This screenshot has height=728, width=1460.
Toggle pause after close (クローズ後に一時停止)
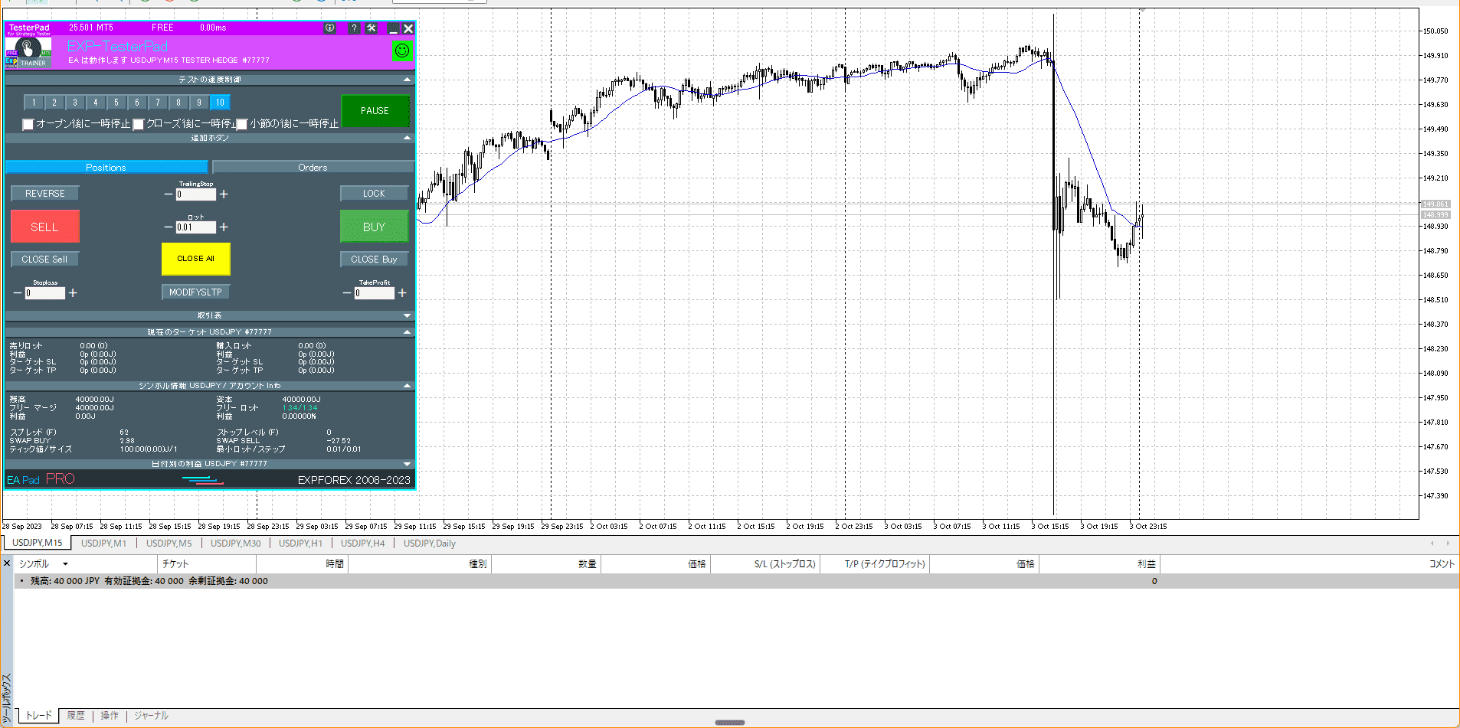click(139, 124)
